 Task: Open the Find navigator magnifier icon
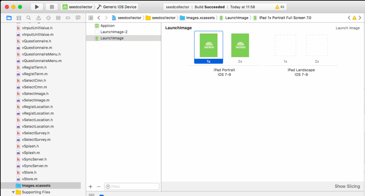pyautogui.click(x=29, y=18)
